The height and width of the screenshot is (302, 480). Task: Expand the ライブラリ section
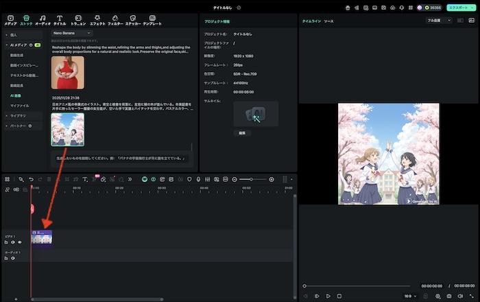point(23,116)
